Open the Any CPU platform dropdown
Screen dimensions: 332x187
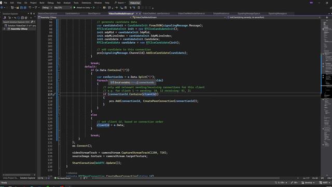[x=62, y=8]
